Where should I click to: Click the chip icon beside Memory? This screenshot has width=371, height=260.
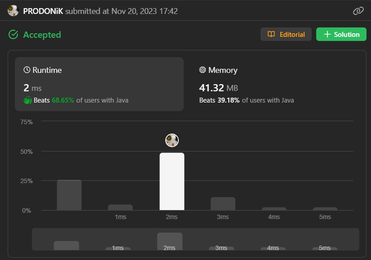[x=203, y=70]
